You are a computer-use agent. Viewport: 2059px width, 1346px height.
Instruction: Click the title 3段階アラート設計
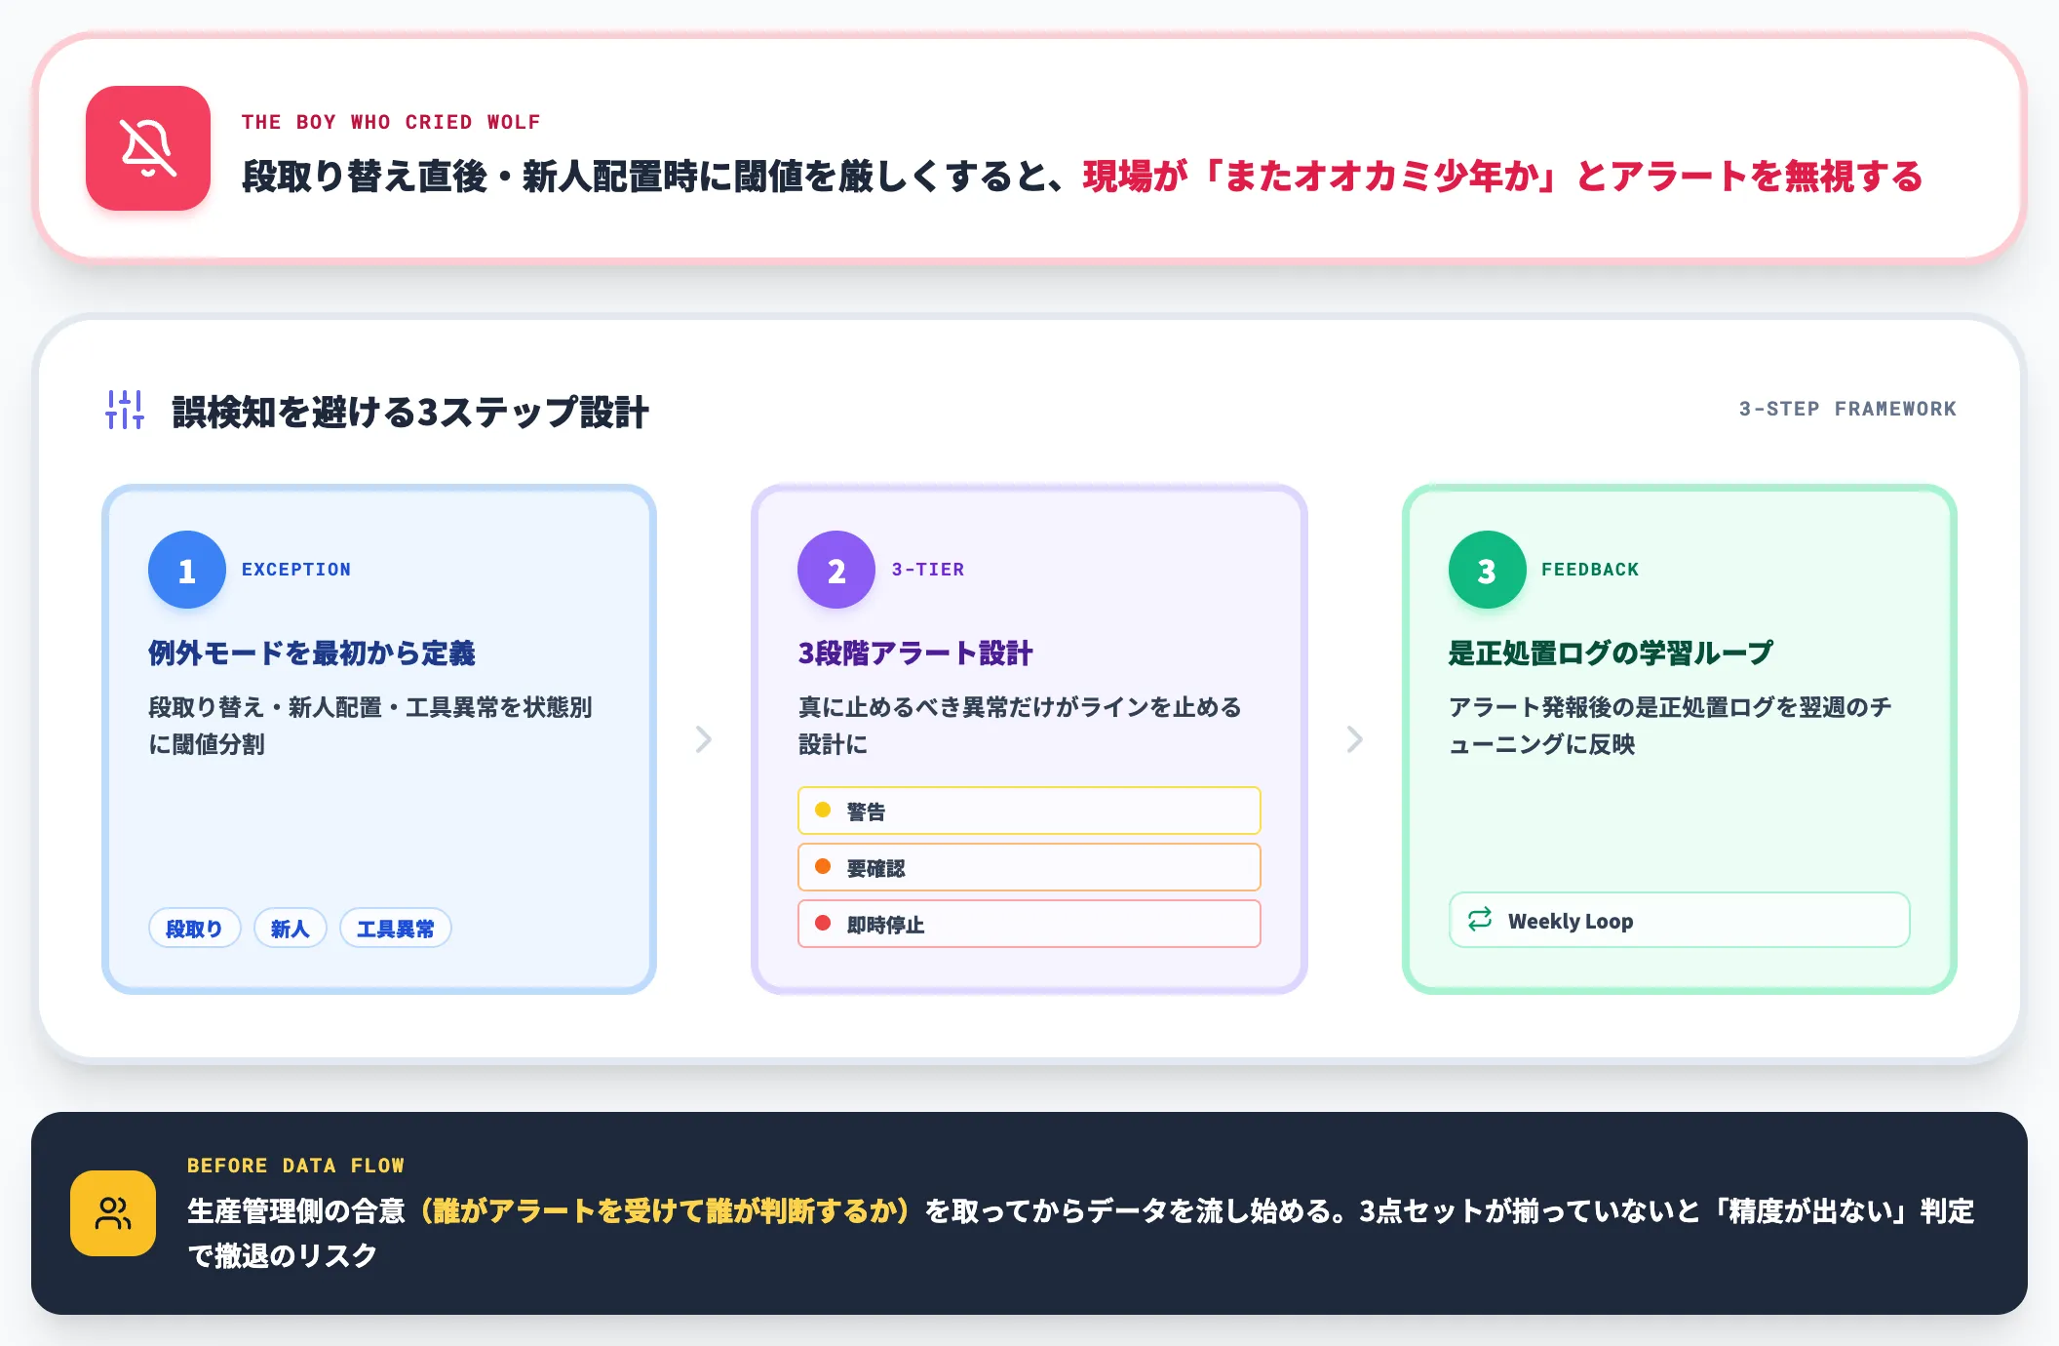coord(915,653)
